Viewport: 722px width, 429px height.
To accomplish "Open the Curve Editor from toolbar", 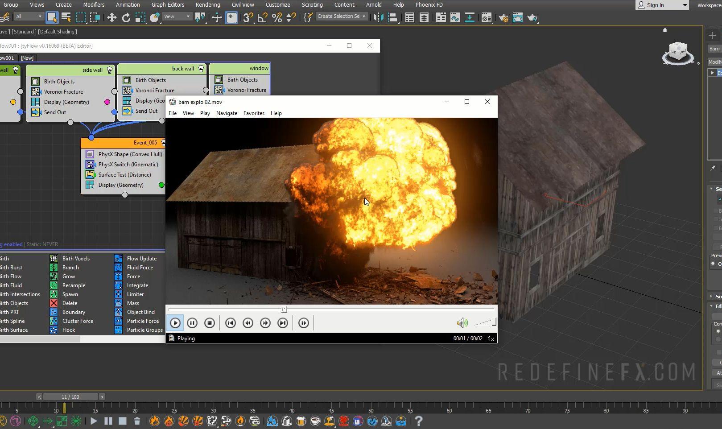I will (455, 17).
